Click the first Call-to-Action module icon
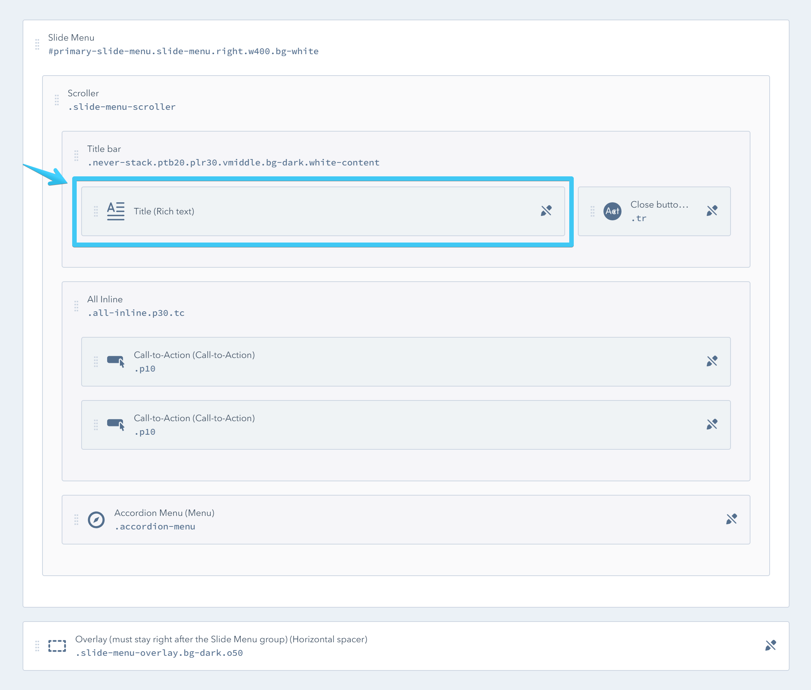The height and width of the screenshot is (690, 811). [116, 361]
